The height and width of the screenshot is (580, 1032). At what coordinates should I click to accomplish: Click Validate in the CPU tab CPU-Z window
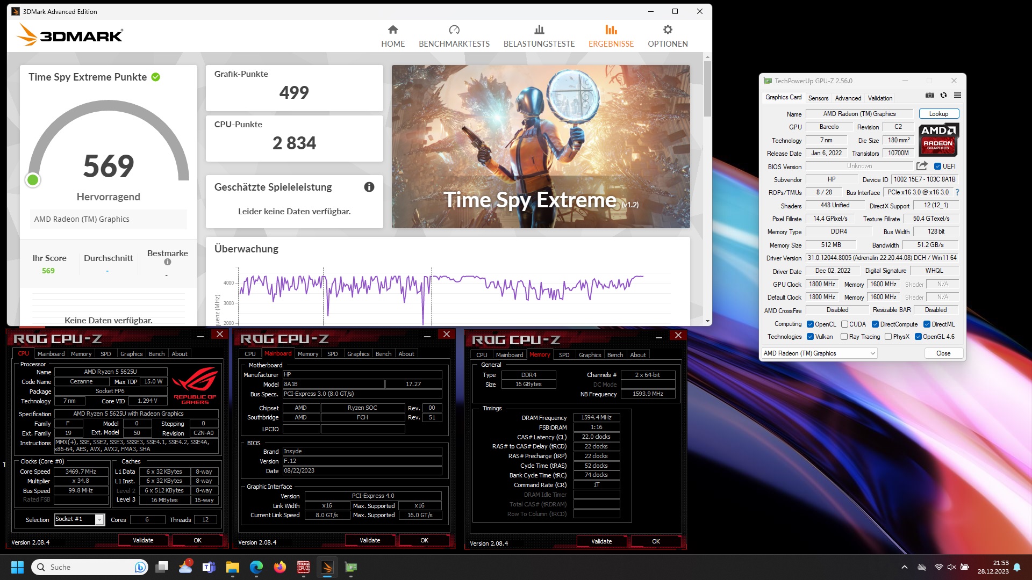[x=143, y=540]
